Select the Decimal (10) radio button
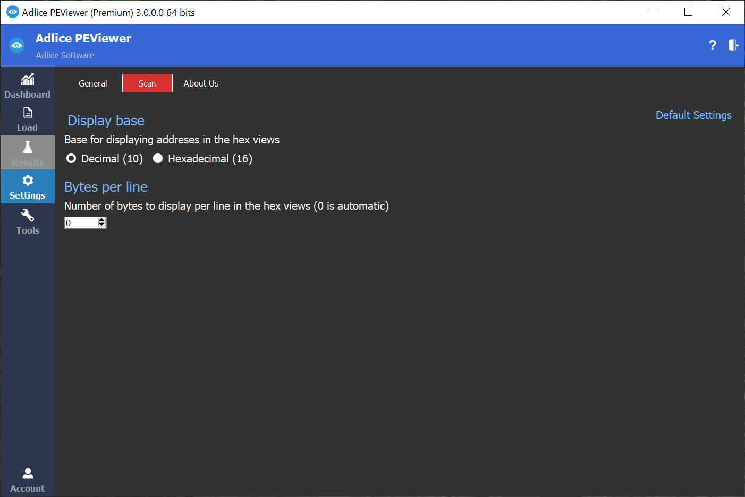The width and height of the screenshot is (745, 497). click(x=71, y=159)
